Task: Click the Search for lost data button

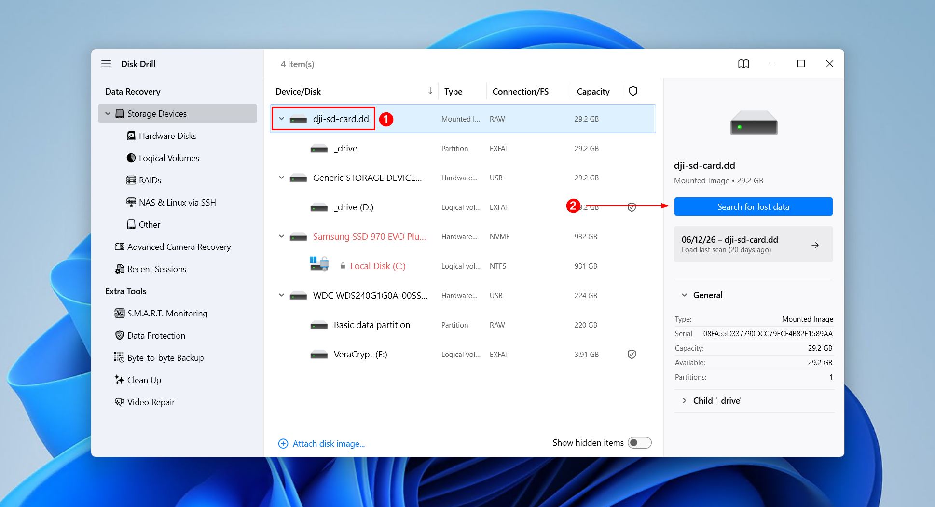Action: pos(753,206)
